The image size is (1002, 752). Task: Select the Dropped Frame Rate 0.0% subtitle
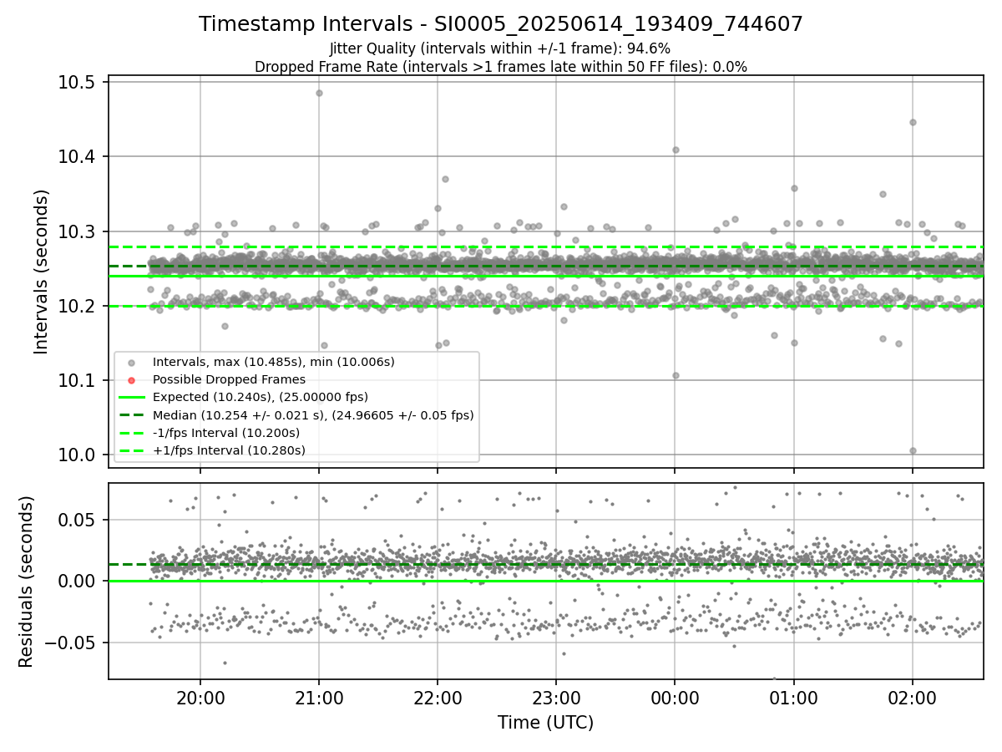point(500,67)
